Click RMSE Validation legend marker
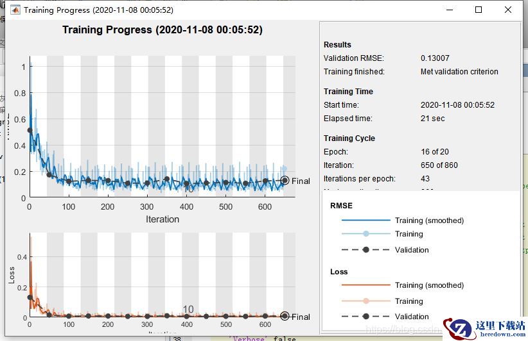The image size is (528, 341). pos(366,249)
